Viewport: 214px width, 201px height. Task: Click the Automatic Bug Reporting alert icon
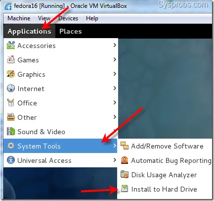(125, 160)
